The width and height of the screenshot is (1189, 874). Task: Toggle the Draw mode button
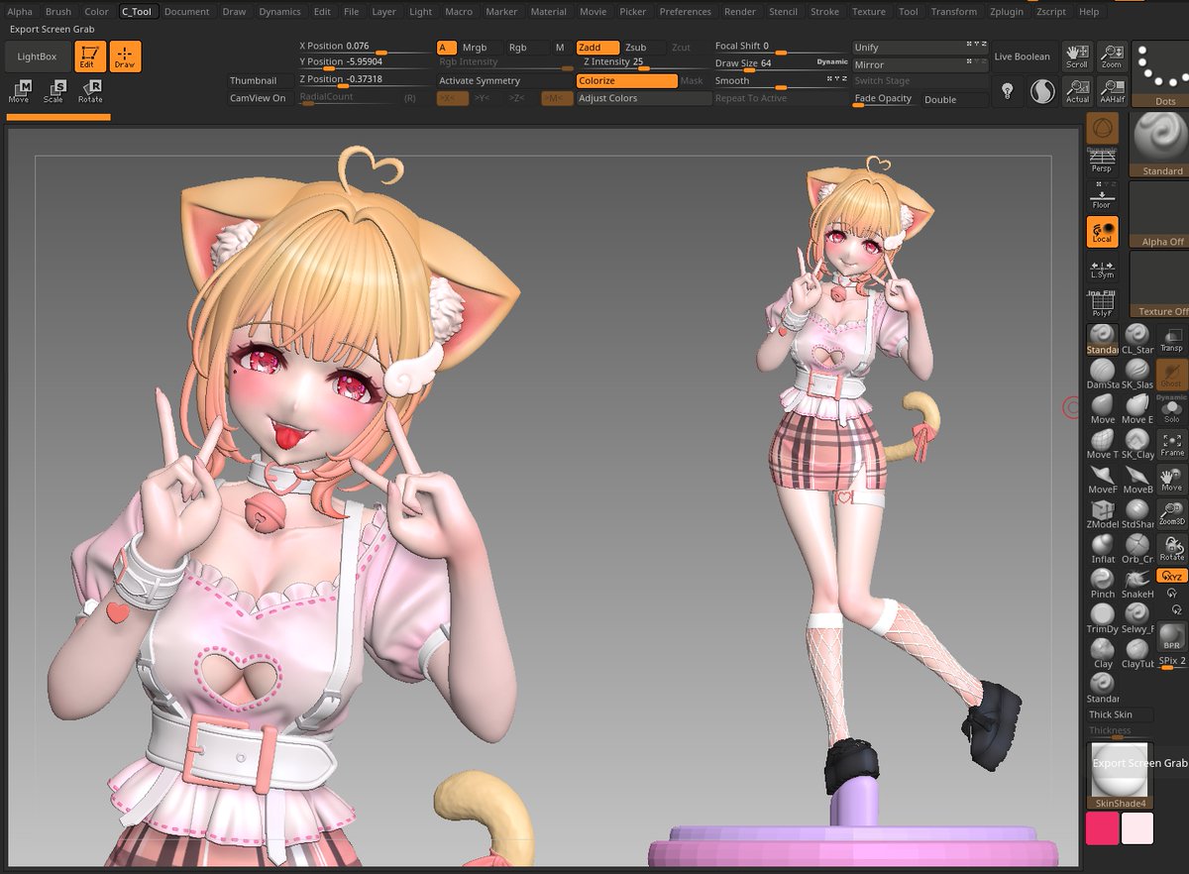125,56
